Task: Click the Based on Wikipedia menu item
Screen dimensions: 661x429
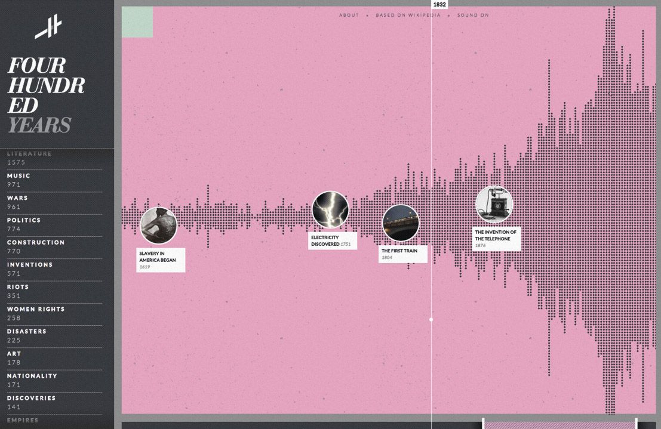Action: coord(408,15)
